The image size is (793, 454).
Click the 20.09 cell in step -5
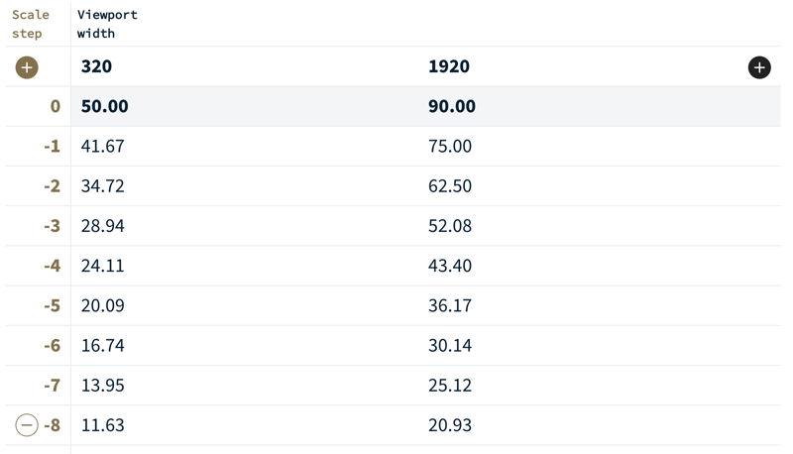(x=103, y=305)
